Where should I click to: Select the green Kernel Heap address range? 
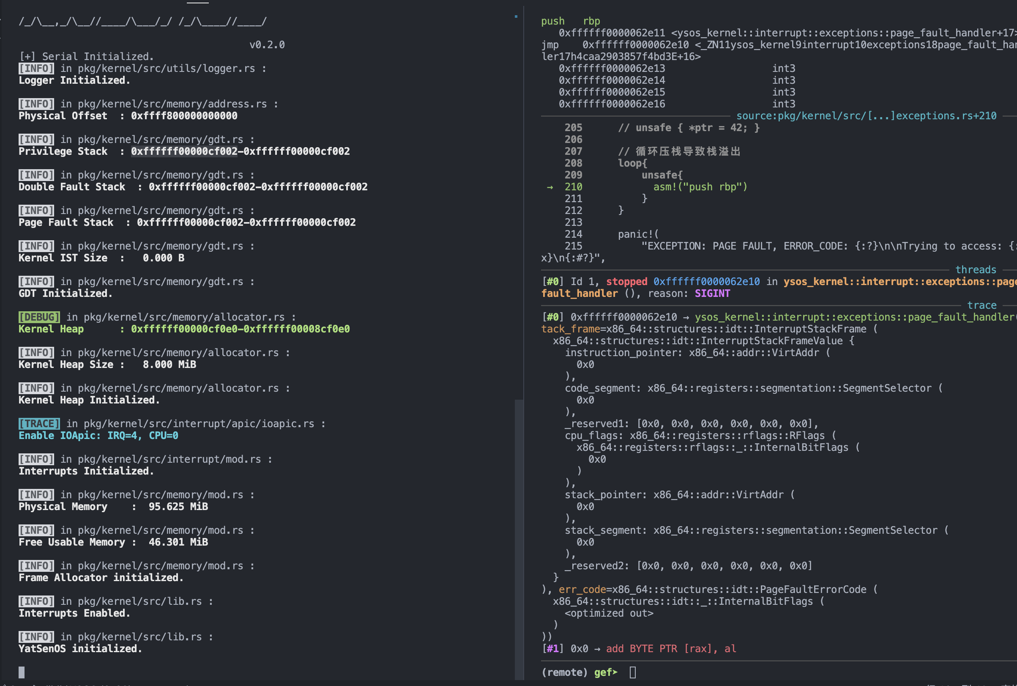tap(241, 329)
